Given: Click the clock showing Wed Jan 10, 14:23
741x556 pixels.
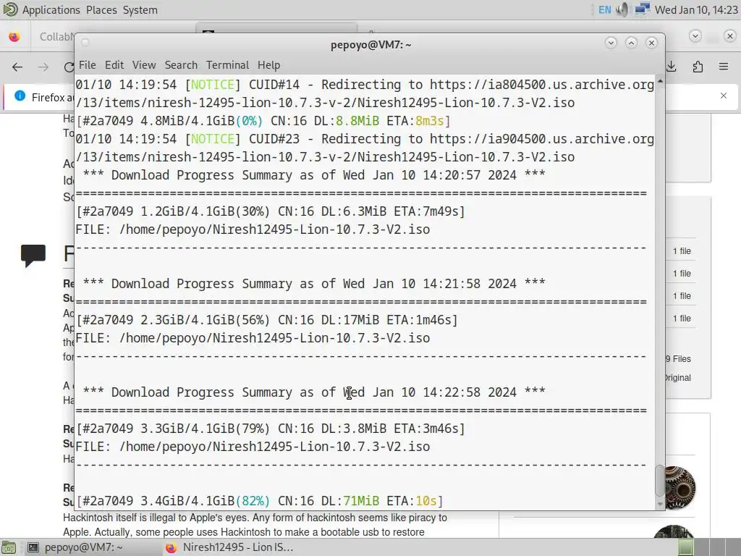Looking at the screenshot, I should click(695, 10).
